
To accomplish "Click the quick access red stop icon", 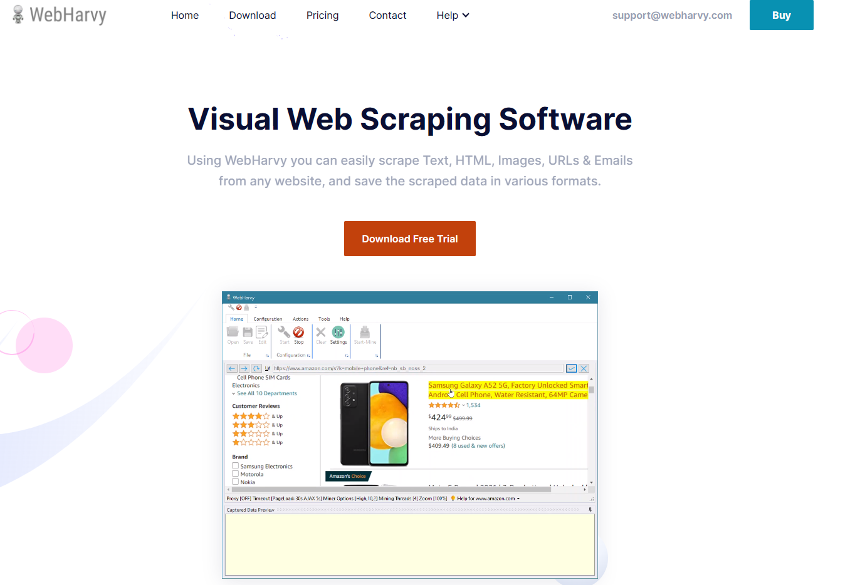I will point(239,308).
